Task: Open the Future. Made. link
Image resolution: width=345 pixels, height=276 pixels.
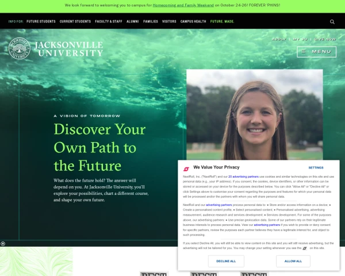Action: (x=222, y=21)
